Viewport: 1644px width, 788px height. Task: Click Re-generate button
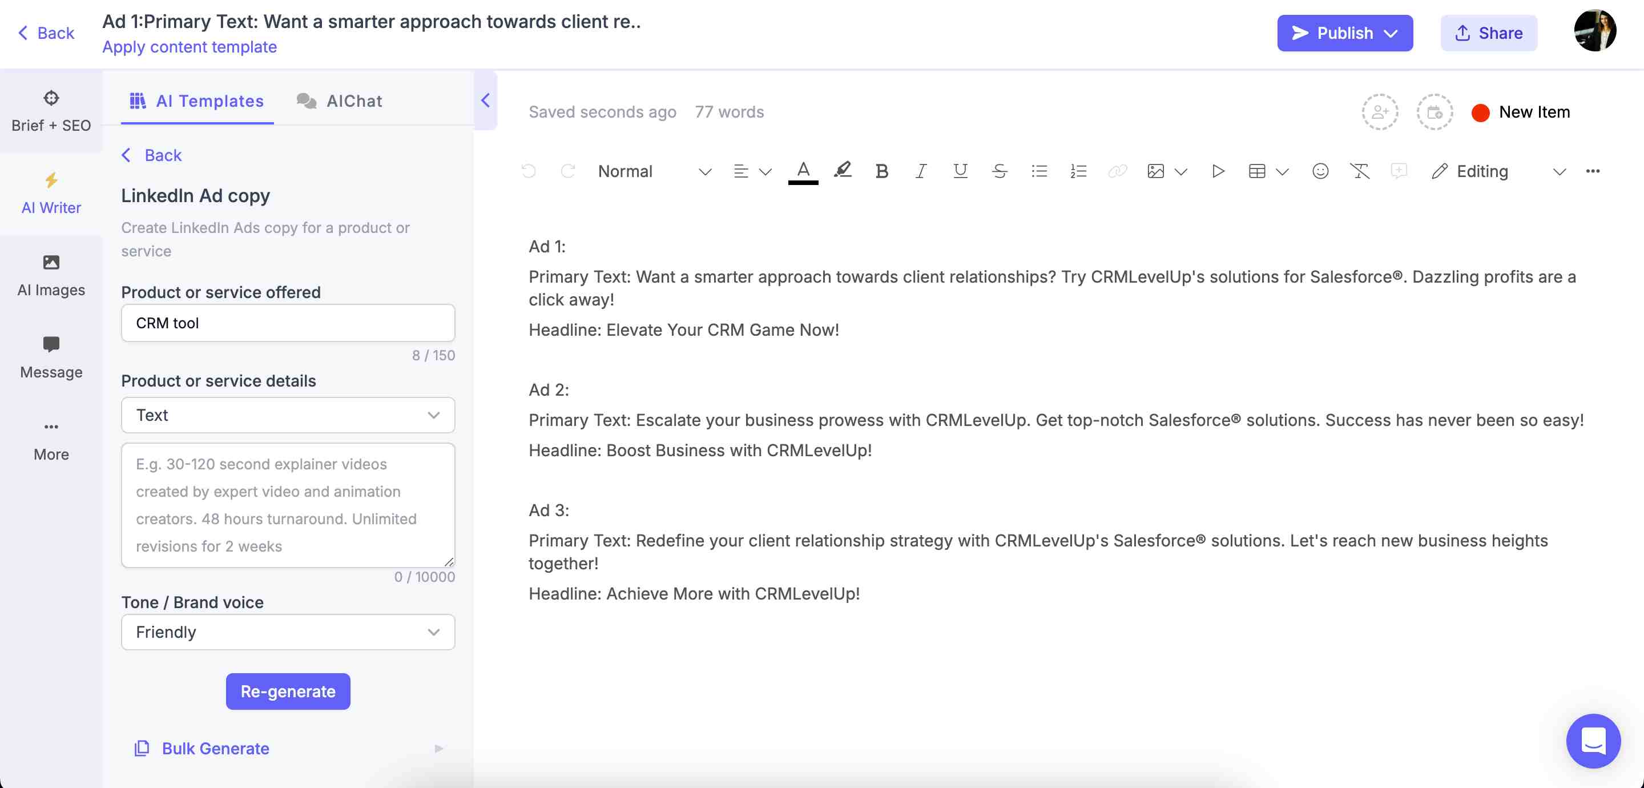click(287, 691)
